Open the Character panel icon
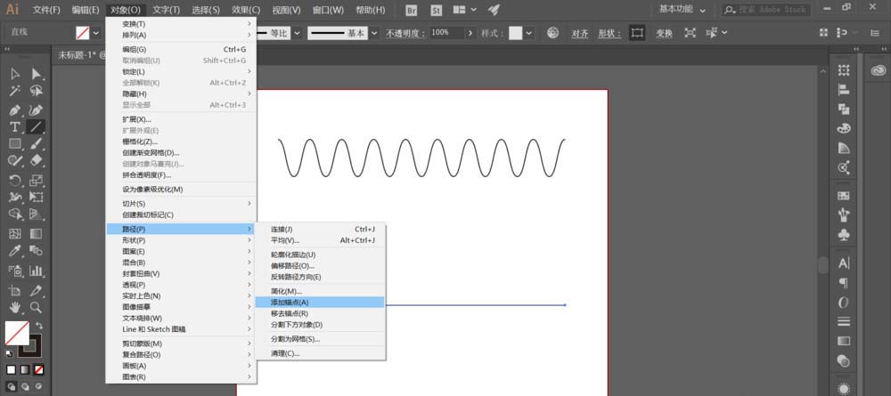 pos(844,263)
